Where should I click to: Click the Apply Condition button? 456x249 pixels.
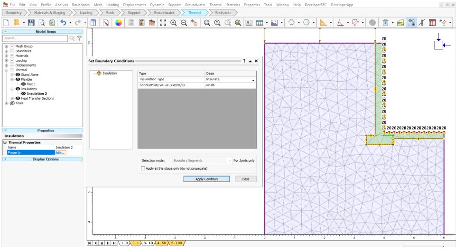pyautogui.click(x=206, y=179)
